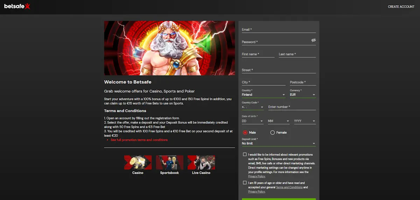This screenshot has width=420, height=200.
Task: Open the Currency dropdown showing EUR
Action: point(302,95)
